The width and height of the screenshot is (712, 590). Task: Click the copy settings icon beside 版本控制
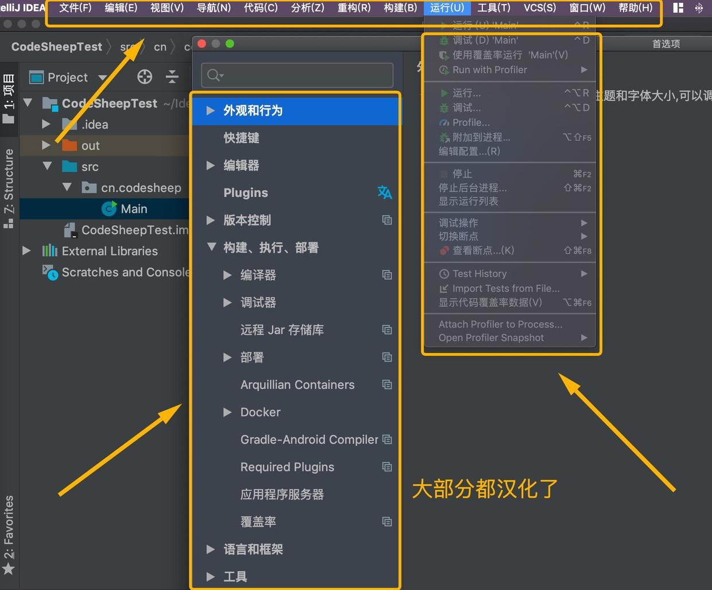(x=387, y=220)
